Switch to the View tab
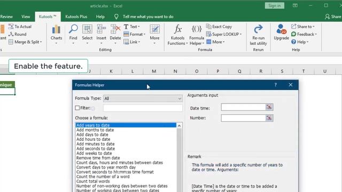Viewport: 342px width, 192px height. [x=26, y=17]
